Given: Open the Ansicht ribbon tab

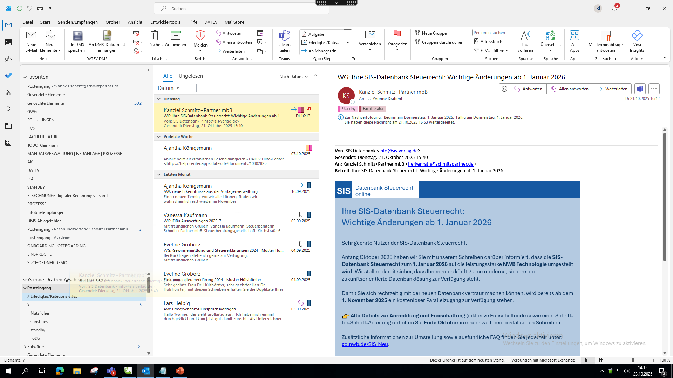Looking at the screenshot, I should click(135, 22).
